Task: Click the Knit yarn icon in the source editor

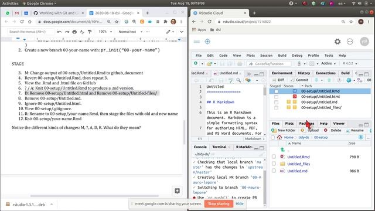Action: pyautogui.click(x=248, y=80)
